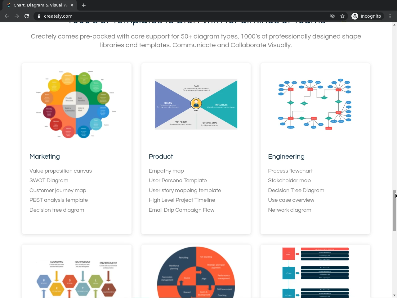Open the Chrome three-dot menu

click(390, 16)
